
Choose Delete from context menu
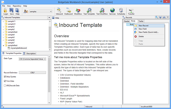tap(149, 37)
